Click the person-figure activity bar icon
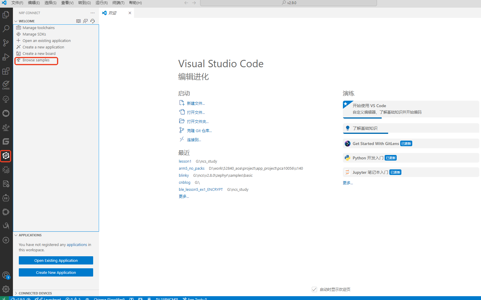Viewport: 481px width, 300px height. point(6,226)
